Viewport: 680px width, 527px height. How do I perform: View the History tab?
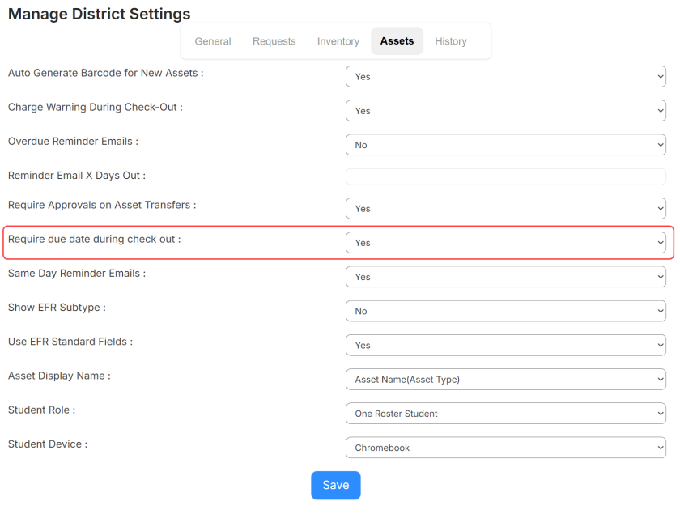(451, 41)
